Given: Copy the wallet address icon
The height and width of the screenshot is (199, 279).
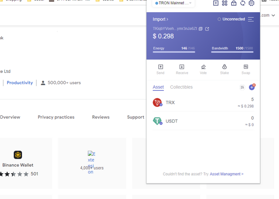Looking at the screenshot, I should click(x=201, y=29).
